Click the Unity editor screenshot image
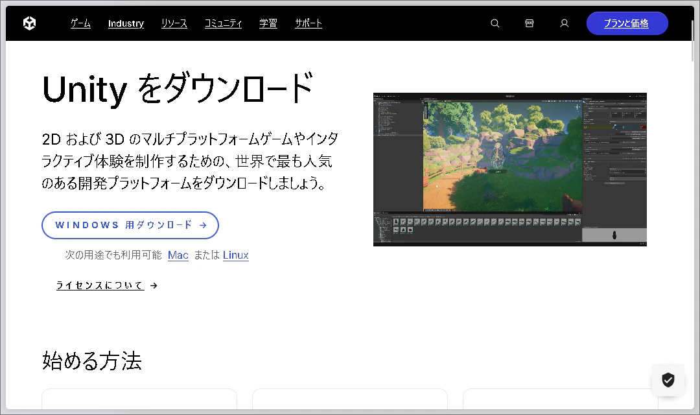Image resolution: width=700 pixels, height=415 pixels. (510, 169)
